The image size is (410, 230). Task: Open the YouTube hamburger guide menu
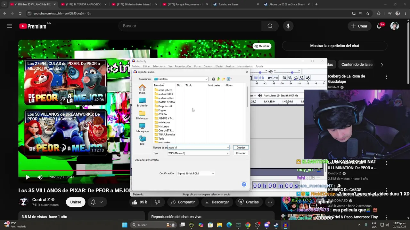(10, 26)
